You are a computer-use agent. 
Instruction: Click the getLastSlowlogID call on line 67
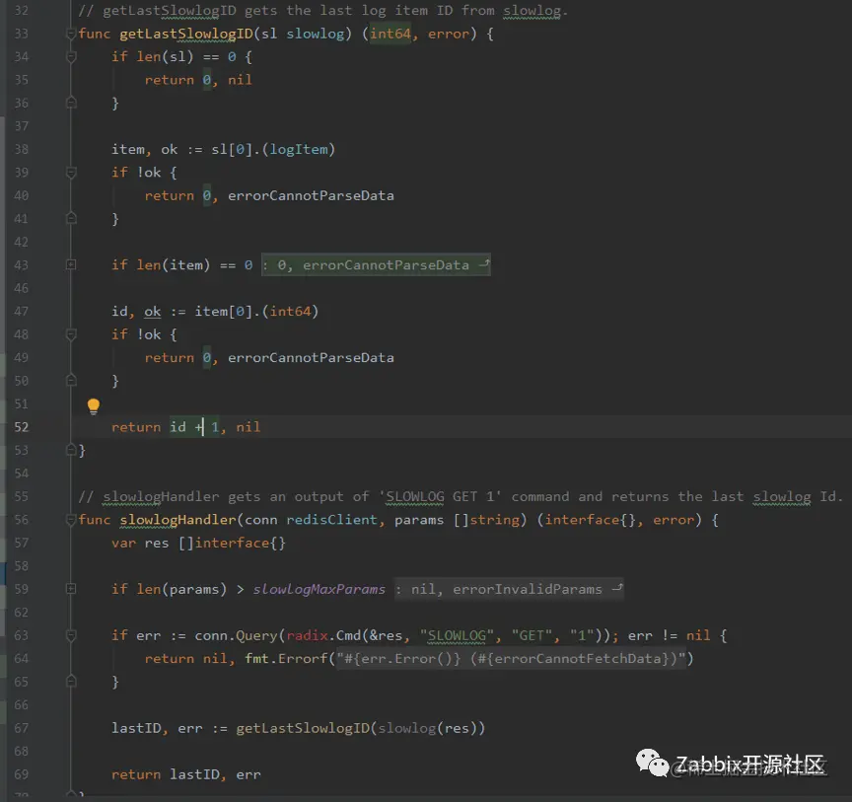click(x=303, y=728)
